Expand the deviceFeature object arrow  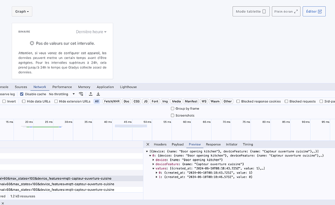(x=153, y=164)
